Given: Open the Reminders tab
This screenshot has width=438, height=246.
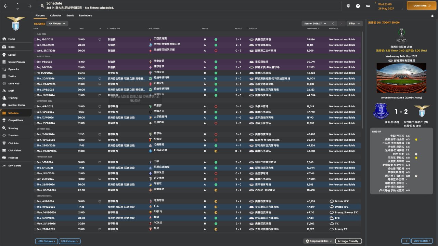Looking at the screenshot, I should [85, 15].
